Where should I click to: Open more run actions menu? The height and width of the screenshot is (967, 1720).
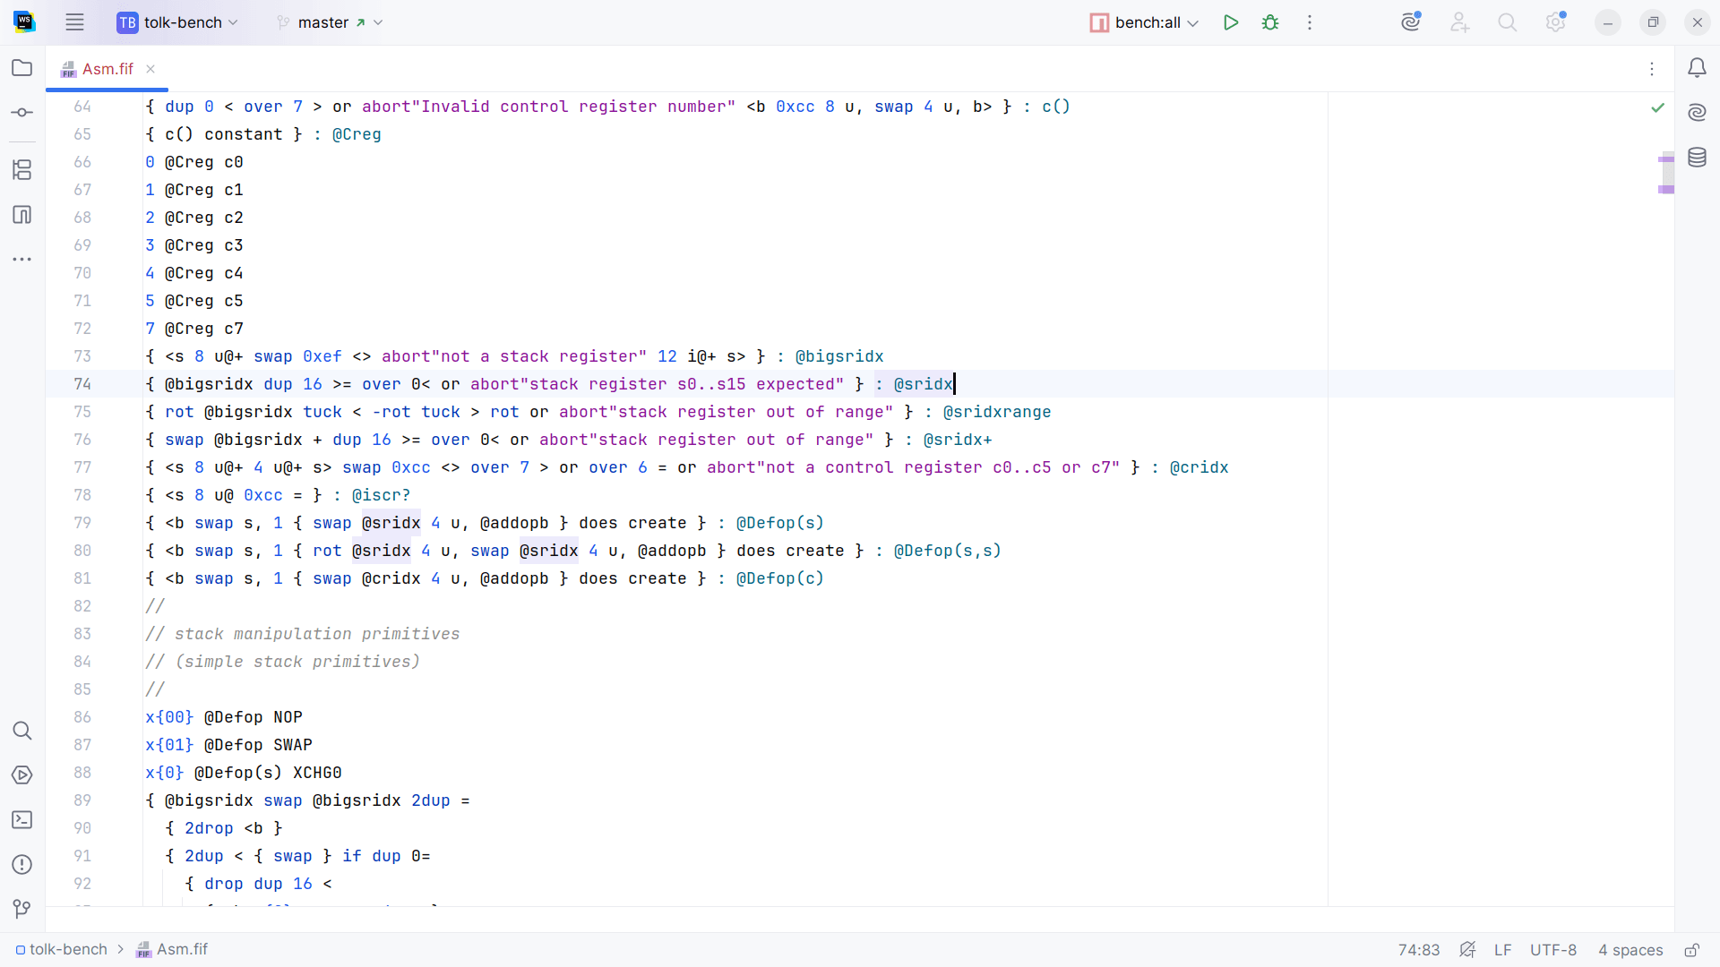pyautogui.click(x=1310, y=22)
